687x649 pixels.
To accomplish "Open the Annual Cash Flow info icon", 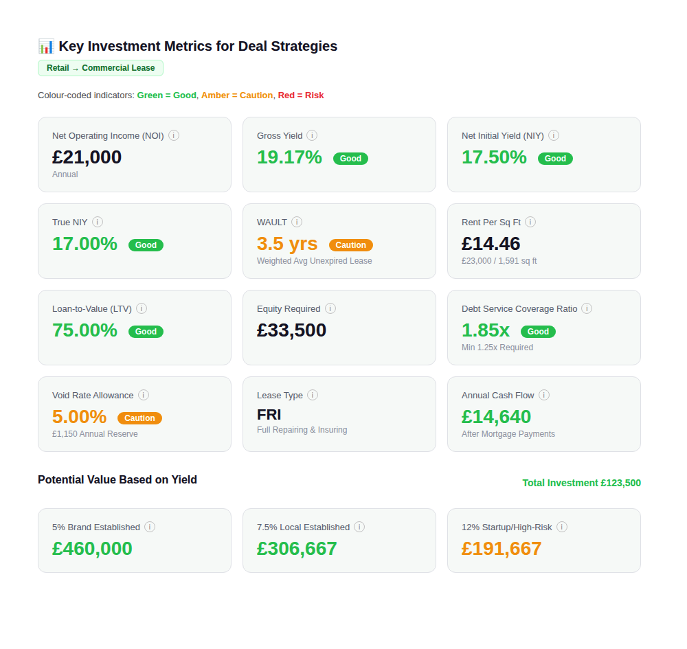I will tap(543, 395).
